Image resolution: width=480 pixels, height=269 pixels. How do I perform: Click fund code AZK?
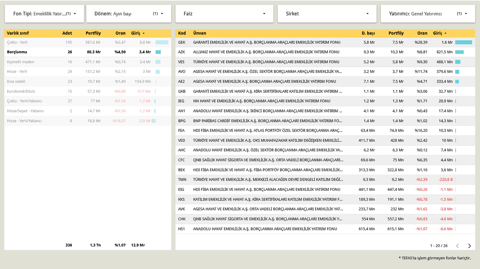click(182, 52)
